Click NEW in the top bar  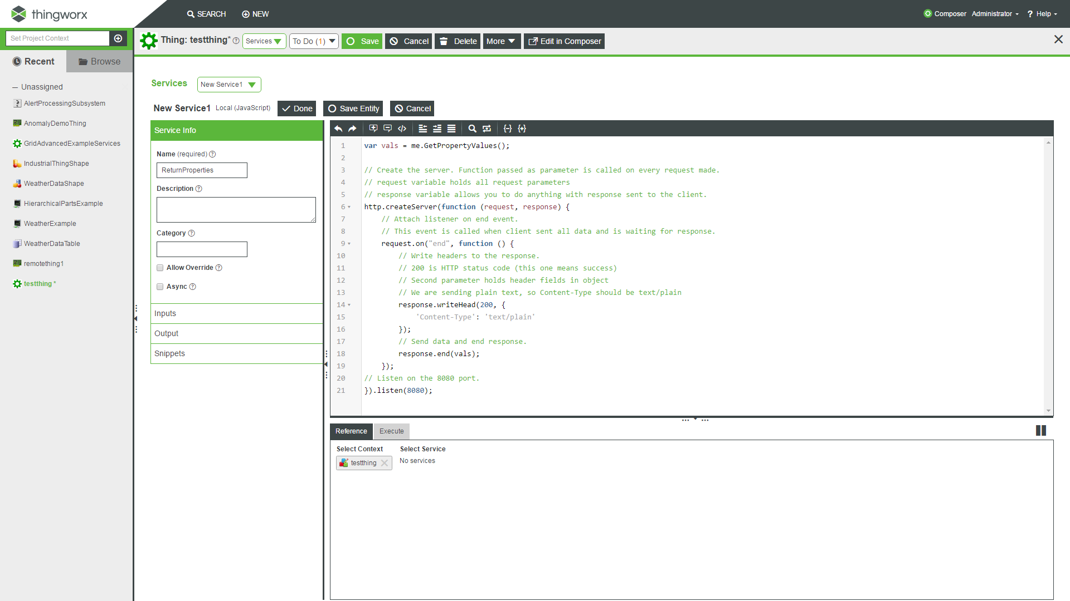[255, 14]
